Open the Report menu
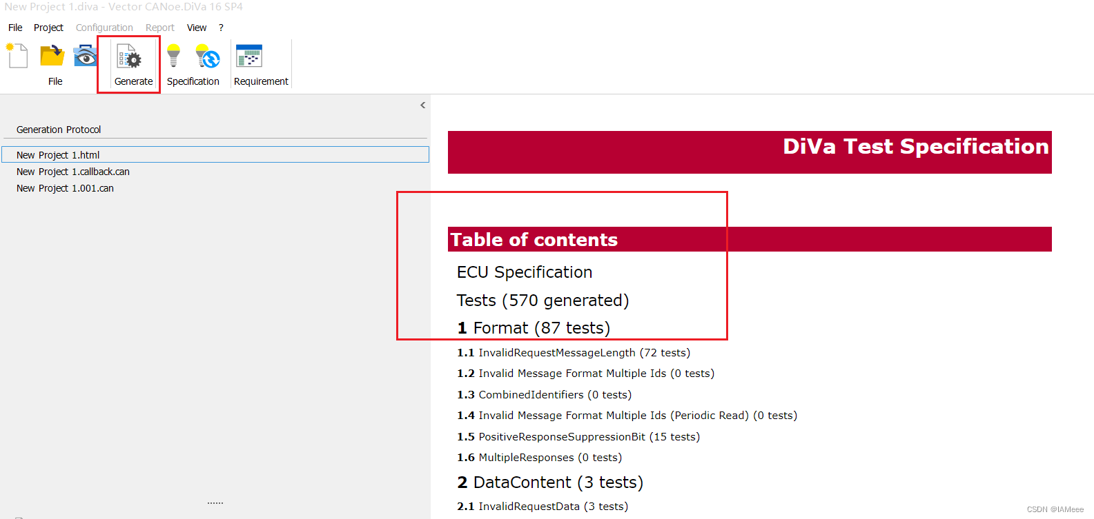This screenshot has width=1094, height=519. (159, 28)
